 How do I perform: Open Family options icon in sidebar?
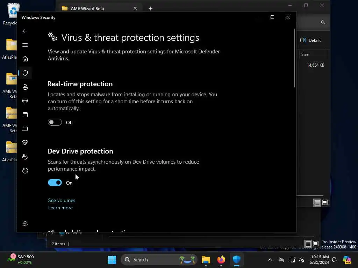click(x=25, y=157)
